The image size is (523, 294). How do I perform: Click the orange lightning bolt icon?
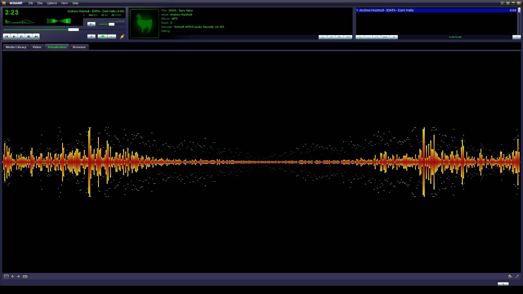[122, 36]
